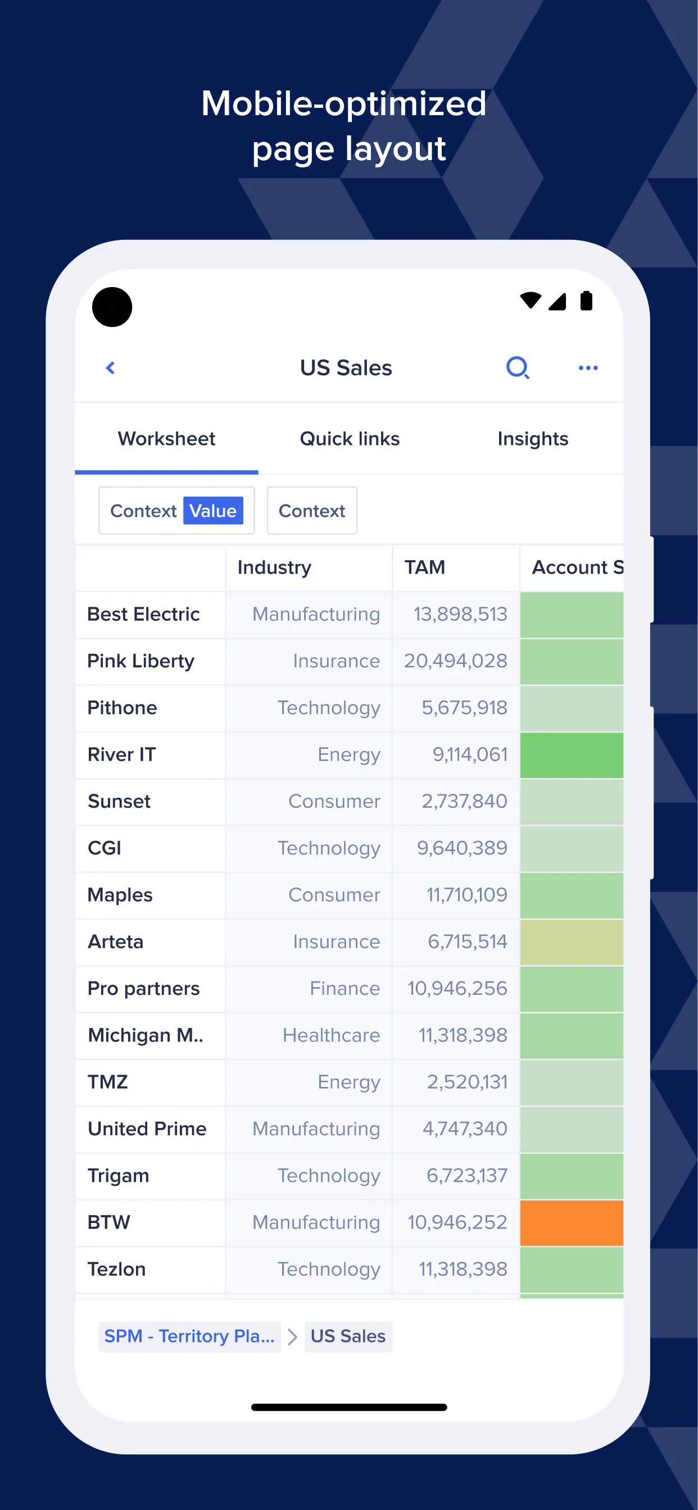Click the breadcrumb chevron separator

coord(293,1336)
